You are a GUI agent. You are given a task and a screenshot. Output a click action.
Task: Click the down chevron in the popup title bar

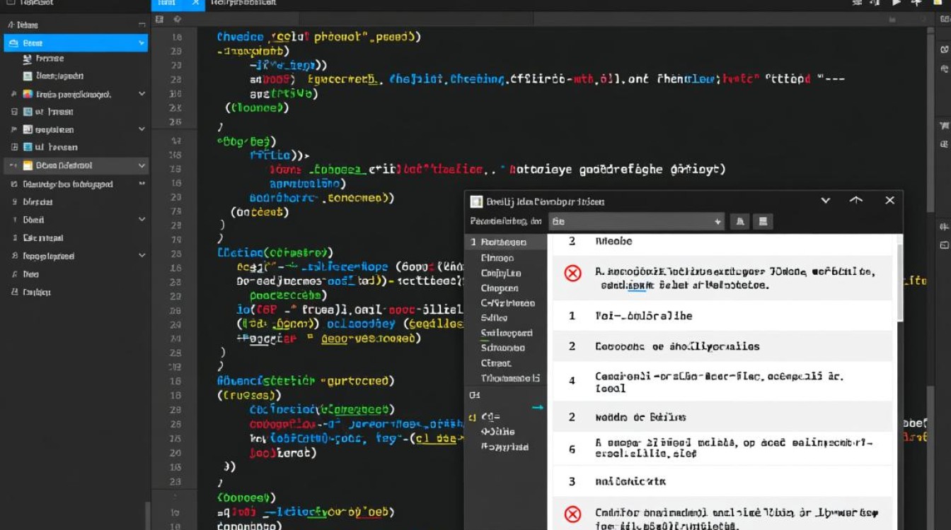coord(825,201)
